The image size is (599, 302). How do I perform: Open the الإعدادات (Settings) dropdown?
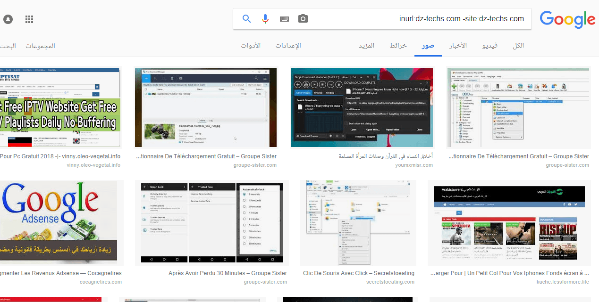pyautogui.click(x=288, y=45)
